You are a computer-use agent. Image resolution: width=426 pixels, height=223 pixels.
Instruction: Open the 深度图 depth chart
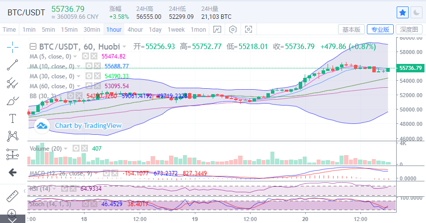point(409,29)
